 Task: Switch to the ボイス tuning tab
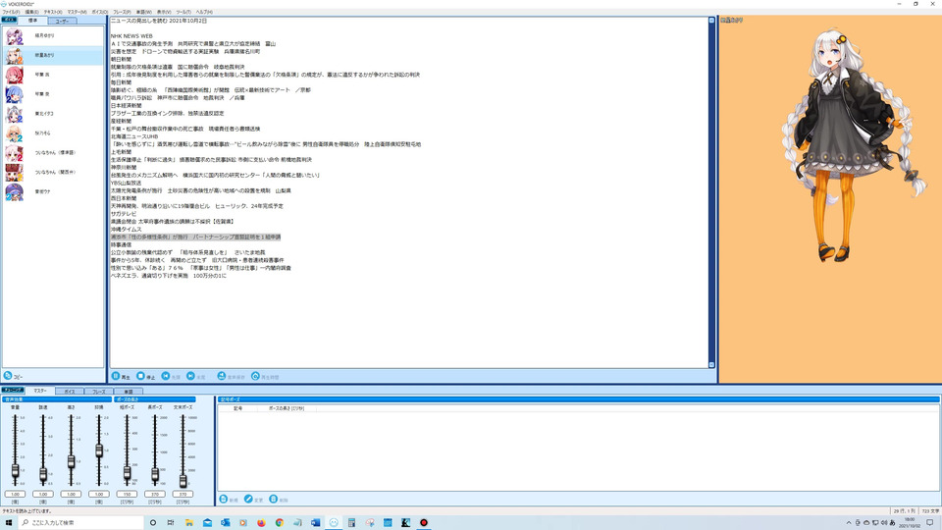coord(70,392)
